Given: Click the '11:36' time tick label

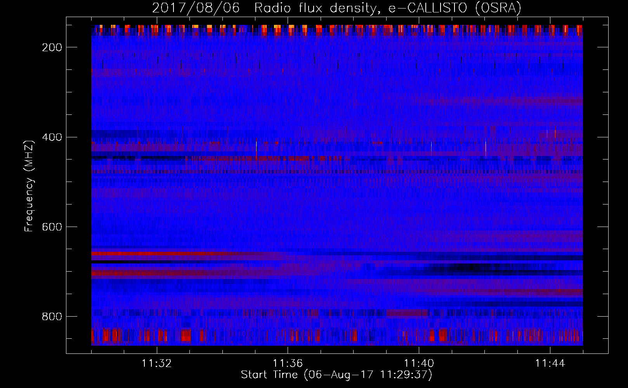Looking at the screenshot, I should point(288,363).
